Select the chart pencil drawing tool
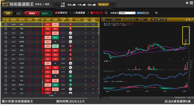Viewport: 194px width, 105px height. coord(186,20)
